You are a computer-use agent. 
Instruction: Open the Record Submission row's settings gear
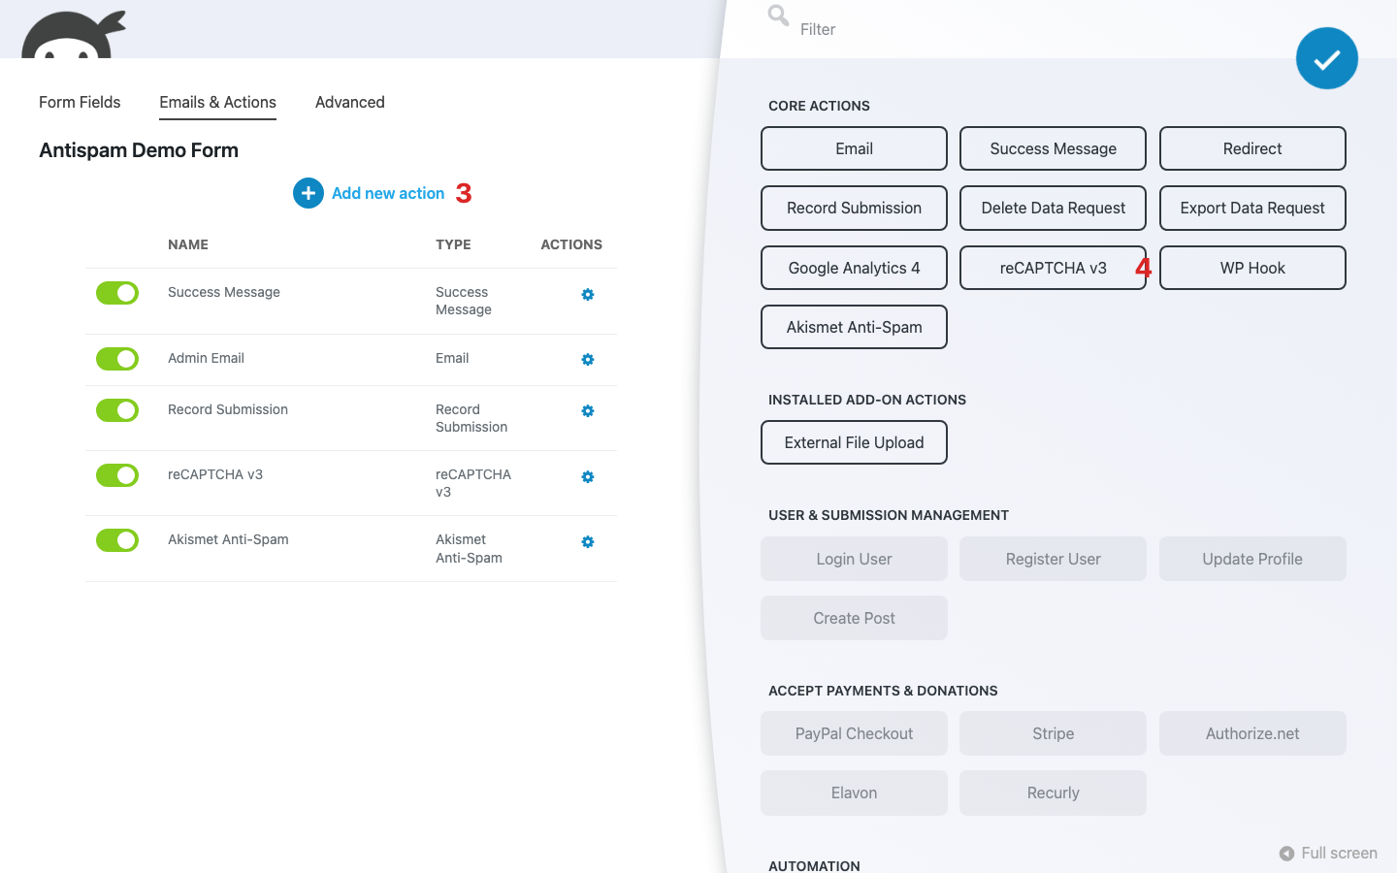click(588, 410)
